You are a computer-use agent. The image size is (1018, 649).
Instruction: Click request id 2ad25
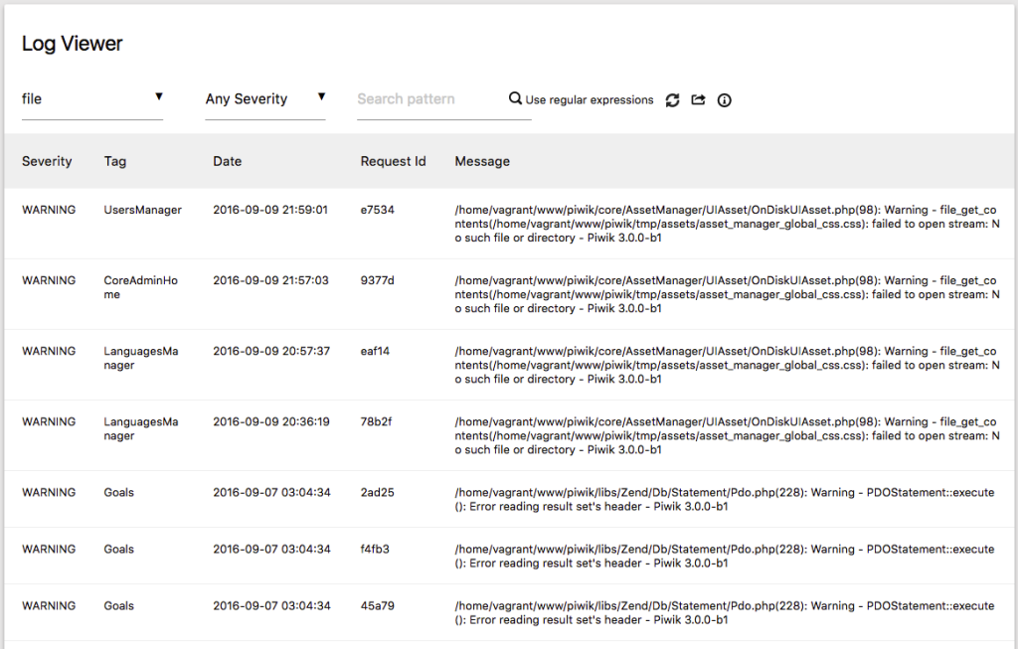coord(377,493)
